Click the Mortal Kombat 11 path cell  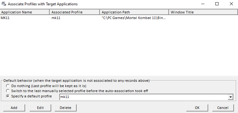click(x=134, y=18)
